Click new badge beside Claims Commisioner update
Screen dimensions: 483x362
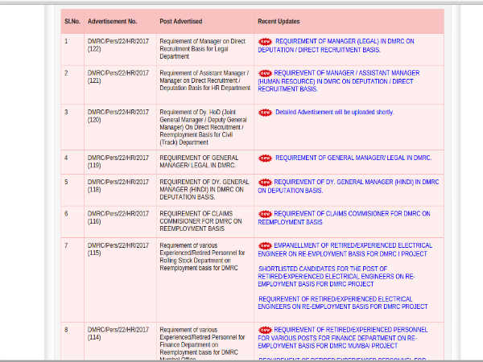(265, 214)
